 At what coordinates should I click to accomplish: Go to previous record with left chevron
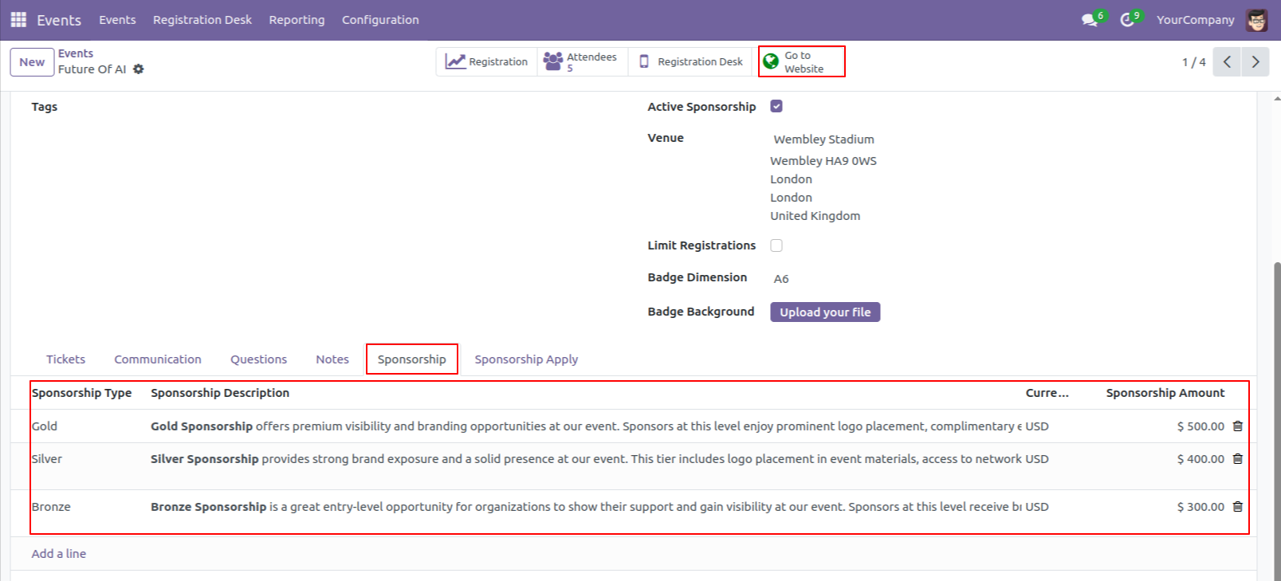(x=1226, y=61)
